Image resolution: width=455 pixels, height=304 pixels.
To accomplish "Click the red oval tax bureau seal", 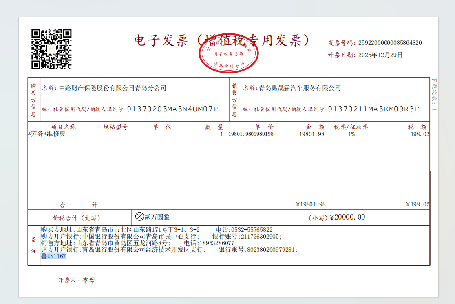I will [x=230, y=55].
